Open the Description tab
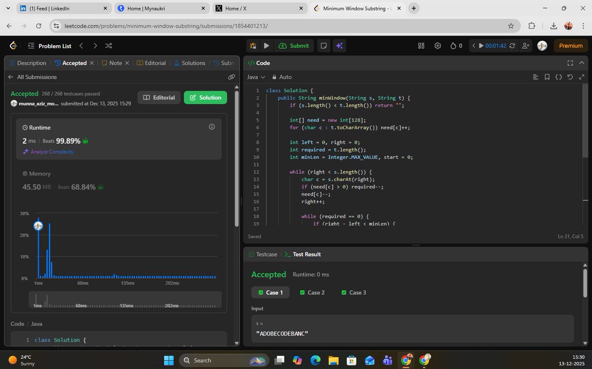This screenshot has height=369, width=592. coord(28,63)
